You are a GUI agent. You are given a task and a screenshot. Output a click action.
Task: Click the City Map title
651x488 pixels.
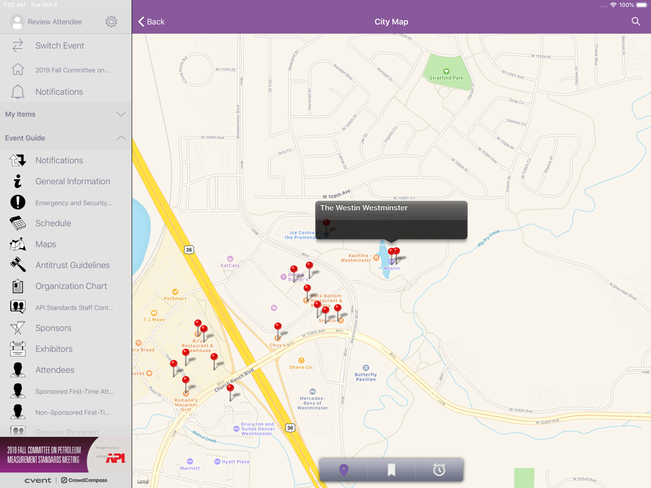tap(391, 21)
